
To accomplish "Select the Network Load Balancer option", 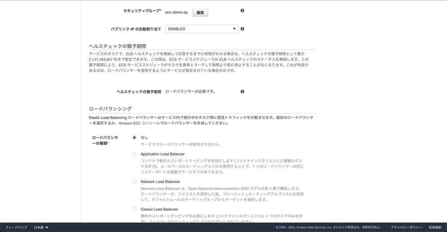I will [134, 181].
